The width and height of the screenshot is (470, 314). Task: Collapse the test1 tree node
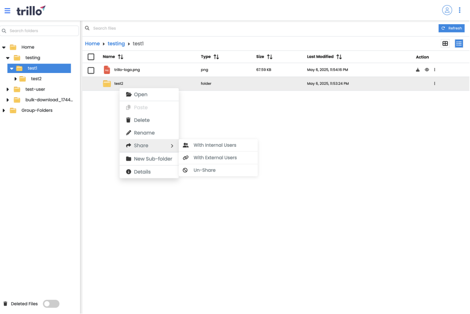pos(12,68)
